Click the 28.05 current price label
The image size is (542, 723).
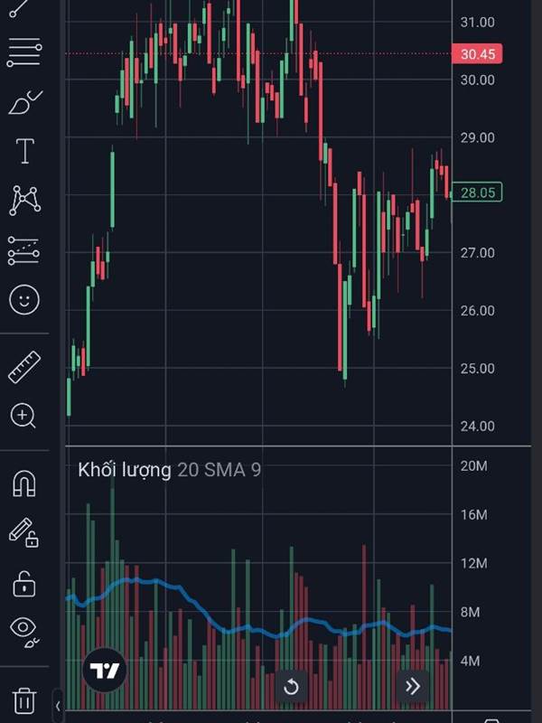point(477,192)
